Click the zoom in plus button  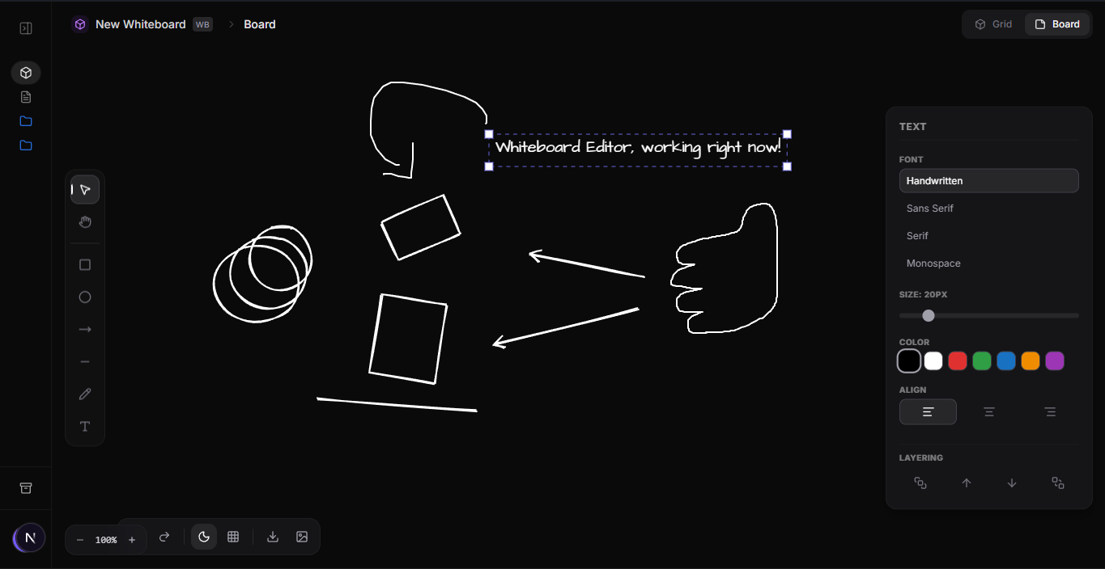132,539
